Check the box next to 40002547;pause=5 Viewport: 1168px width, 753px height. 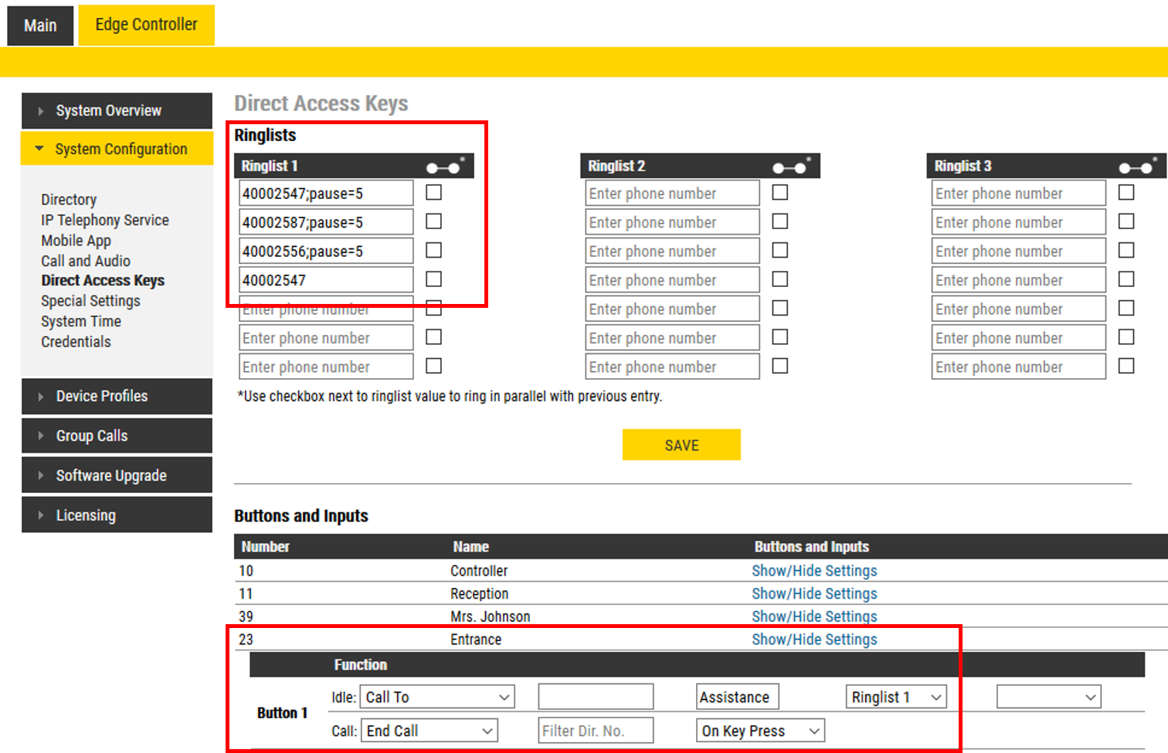[x=434, y=192]
